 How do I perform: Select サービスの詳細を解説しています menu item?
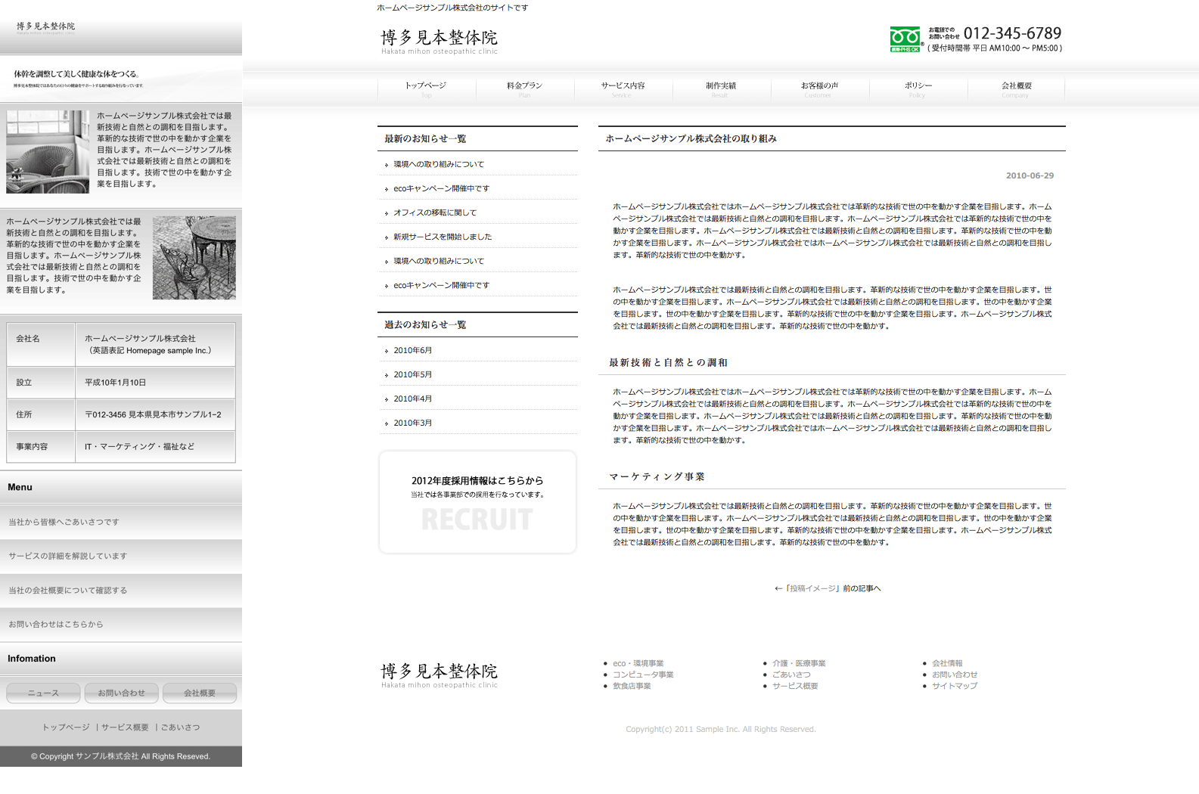(68, 556)
